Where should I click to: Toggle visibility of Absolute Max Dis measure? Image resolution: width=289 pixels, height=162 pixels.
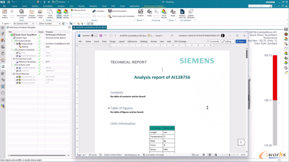tap(17, 80)
